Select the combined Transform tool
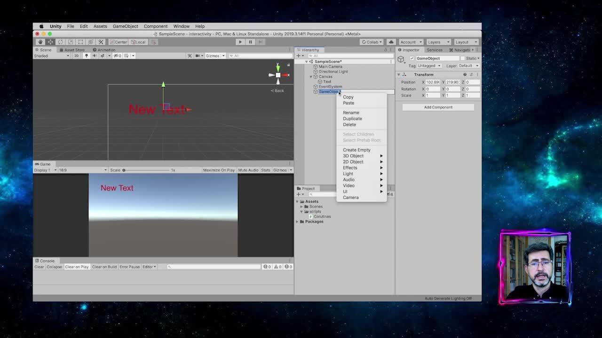Image resolution: width=602 pixels, height=338 pixels. tap(90, 42)
